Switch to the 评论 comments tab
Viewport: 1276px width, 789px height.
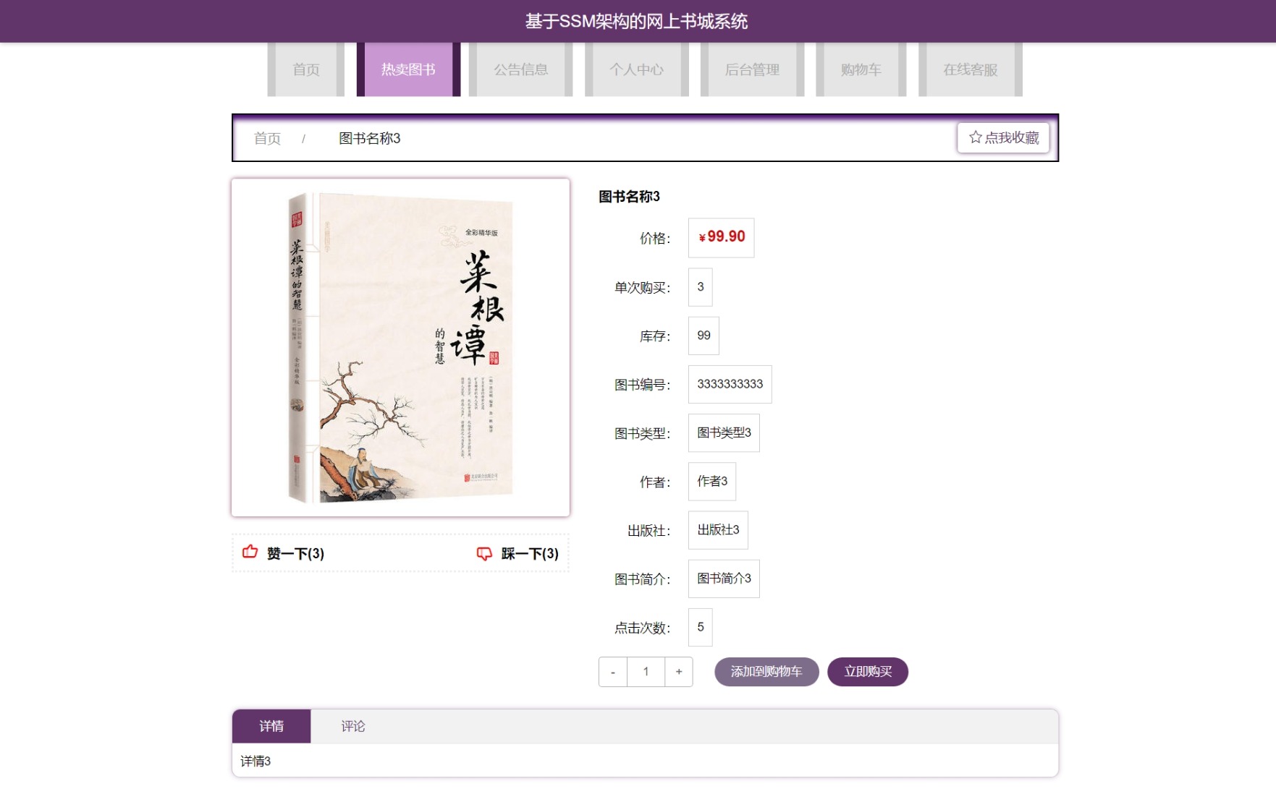coord(352,726)
